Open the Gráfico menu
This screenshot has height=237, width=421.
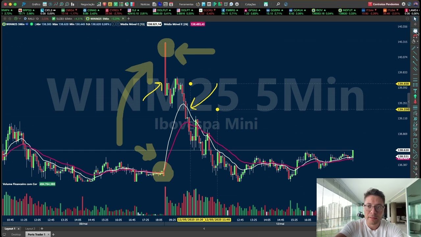click(36, 4)
